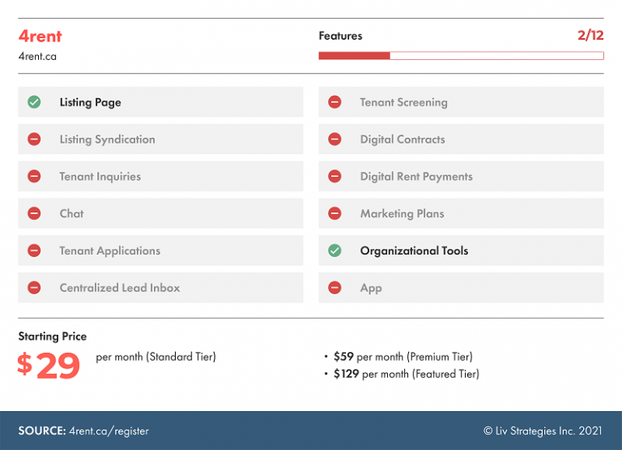Click the red features progress bar
This screenshot has width=622, height=450.
tap(460, 56)
